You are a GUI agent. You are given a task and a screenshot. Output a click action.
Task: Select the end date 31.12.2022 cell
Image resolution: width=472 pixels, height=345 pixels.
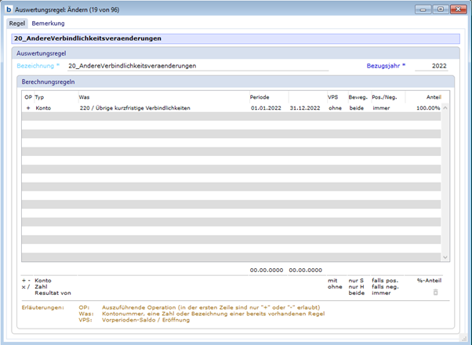click(x=304, y=107)
